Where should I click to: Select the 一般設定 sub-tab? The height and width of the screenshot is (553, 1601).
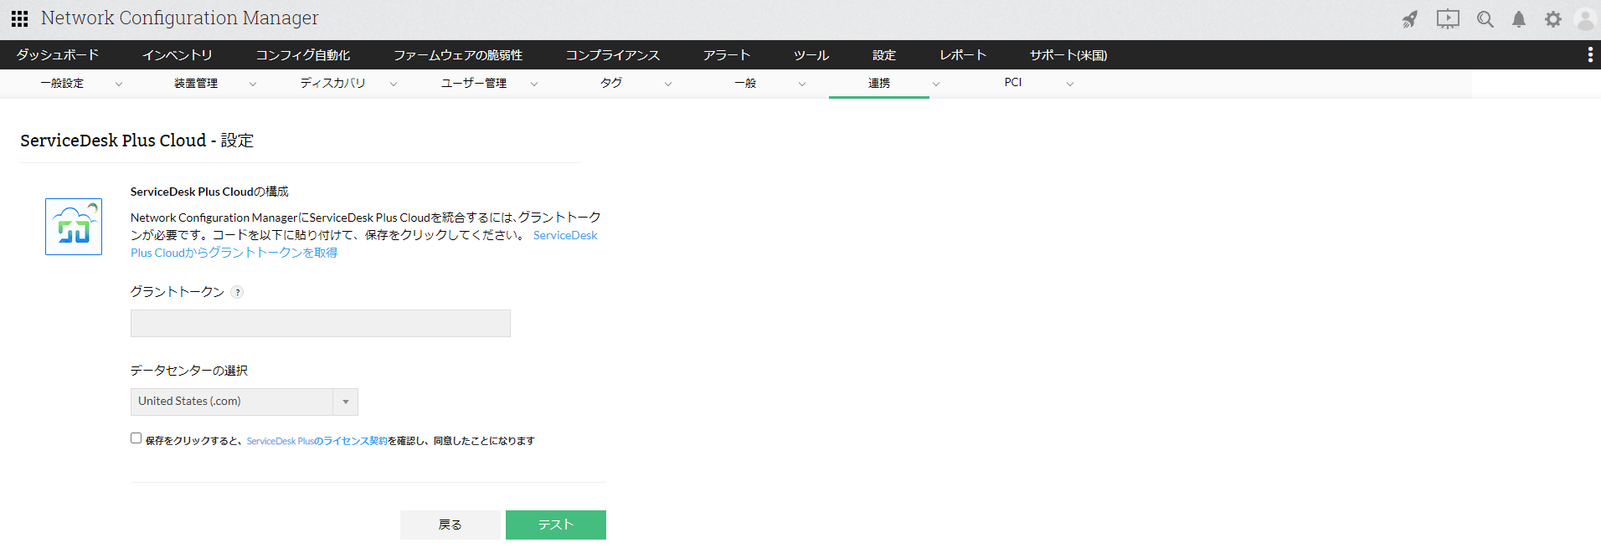pyautogui.click(x=62, y=83)
